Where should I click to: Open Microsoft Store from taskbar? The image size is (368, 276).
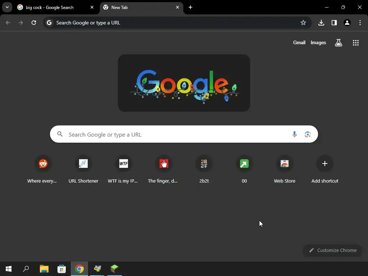62,269
